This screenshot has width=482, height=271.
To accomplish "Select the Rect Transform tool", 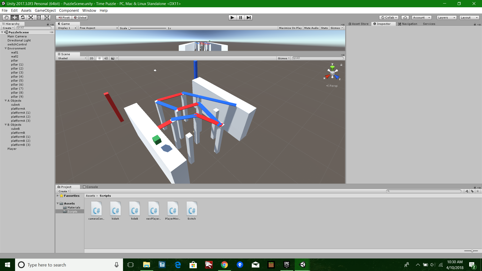I will click(39, 17).
